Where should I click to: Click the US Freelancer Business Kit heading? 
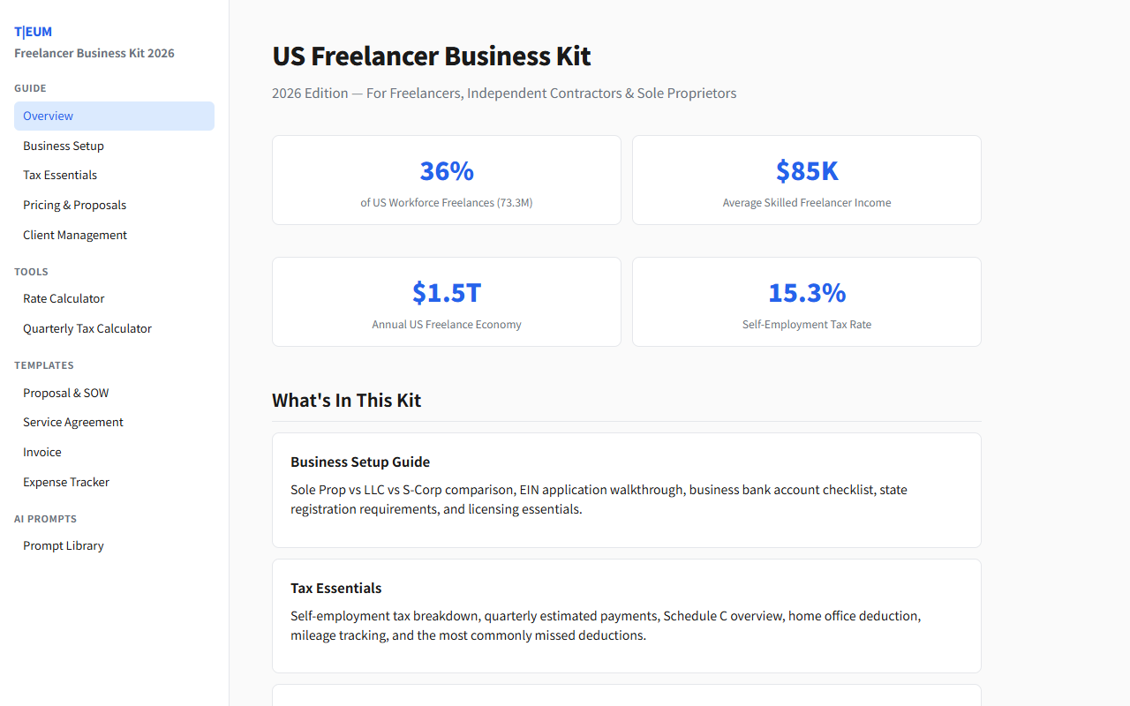point(431,56)
